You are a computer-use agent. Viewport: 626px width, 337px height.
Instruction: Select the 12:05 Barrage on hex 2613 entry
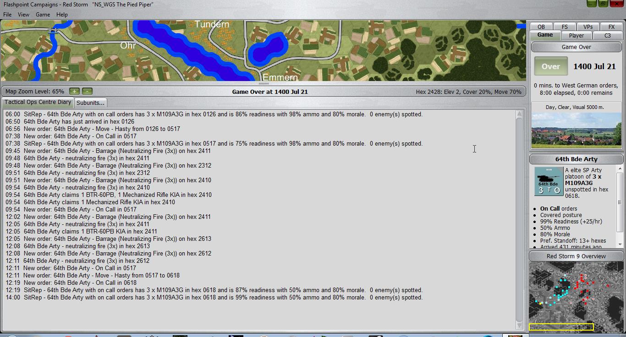[108, 239]
